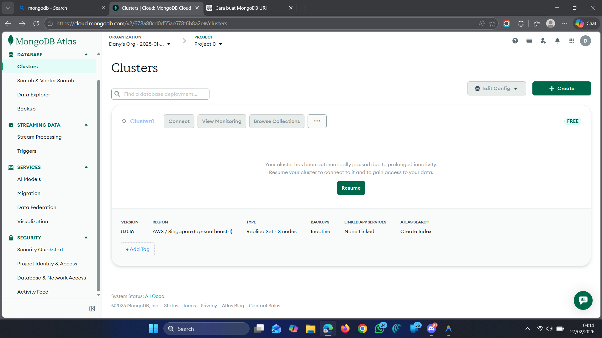Open the Organization dropdown selector
The width and height of the screenshot is (602, 338).
[x=140, y=44]
